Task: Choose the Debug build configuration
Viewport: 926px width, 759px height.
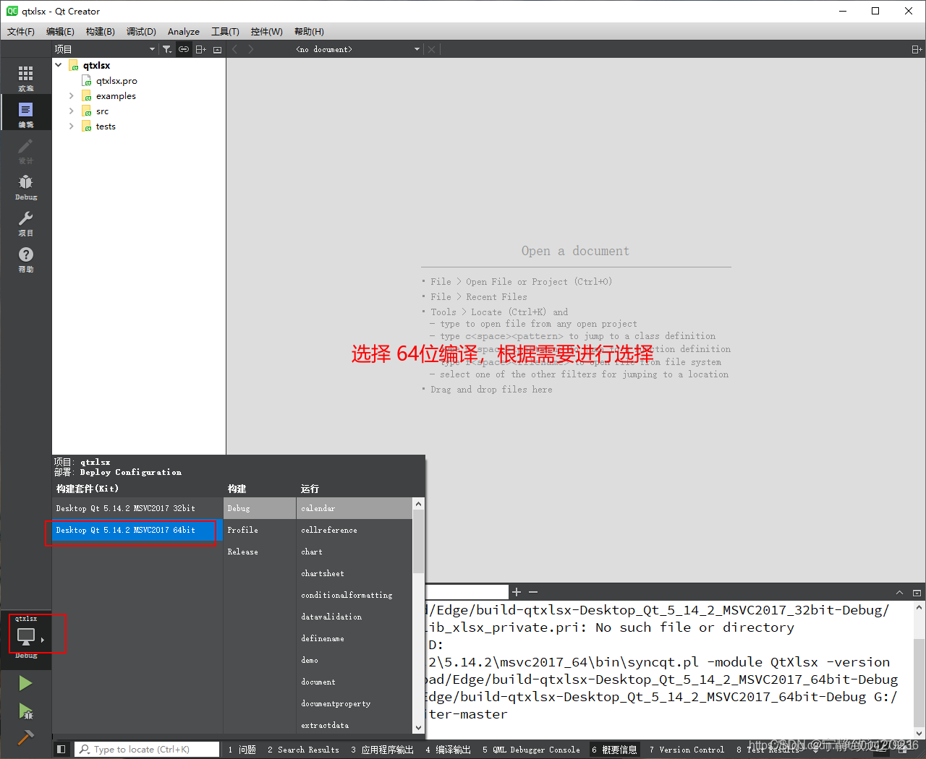Action: (x=260, y=508)
